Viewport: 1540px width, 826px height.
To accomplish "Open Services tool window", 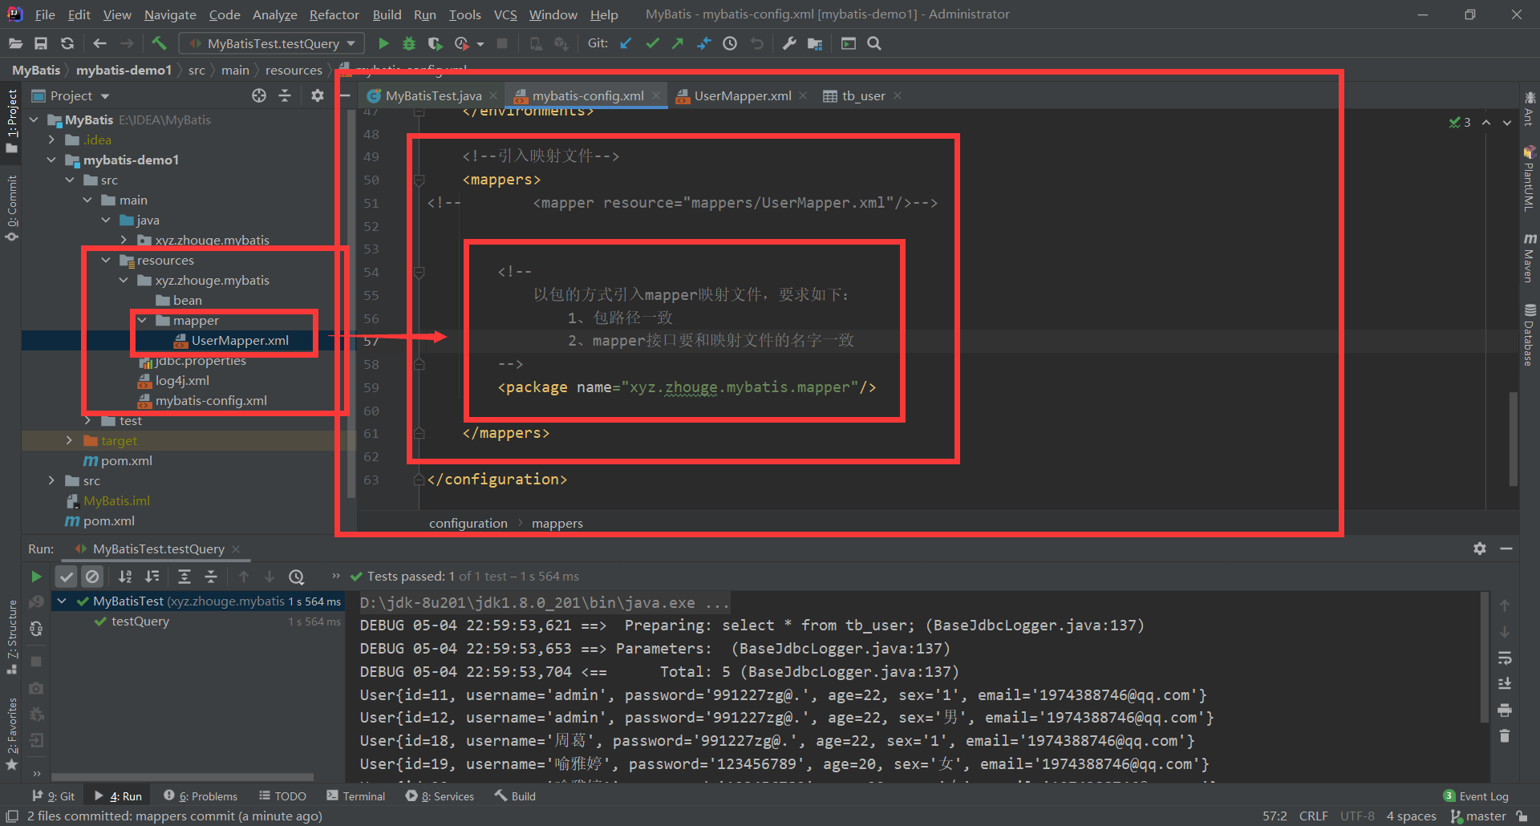I will click(x=440, y=796).
